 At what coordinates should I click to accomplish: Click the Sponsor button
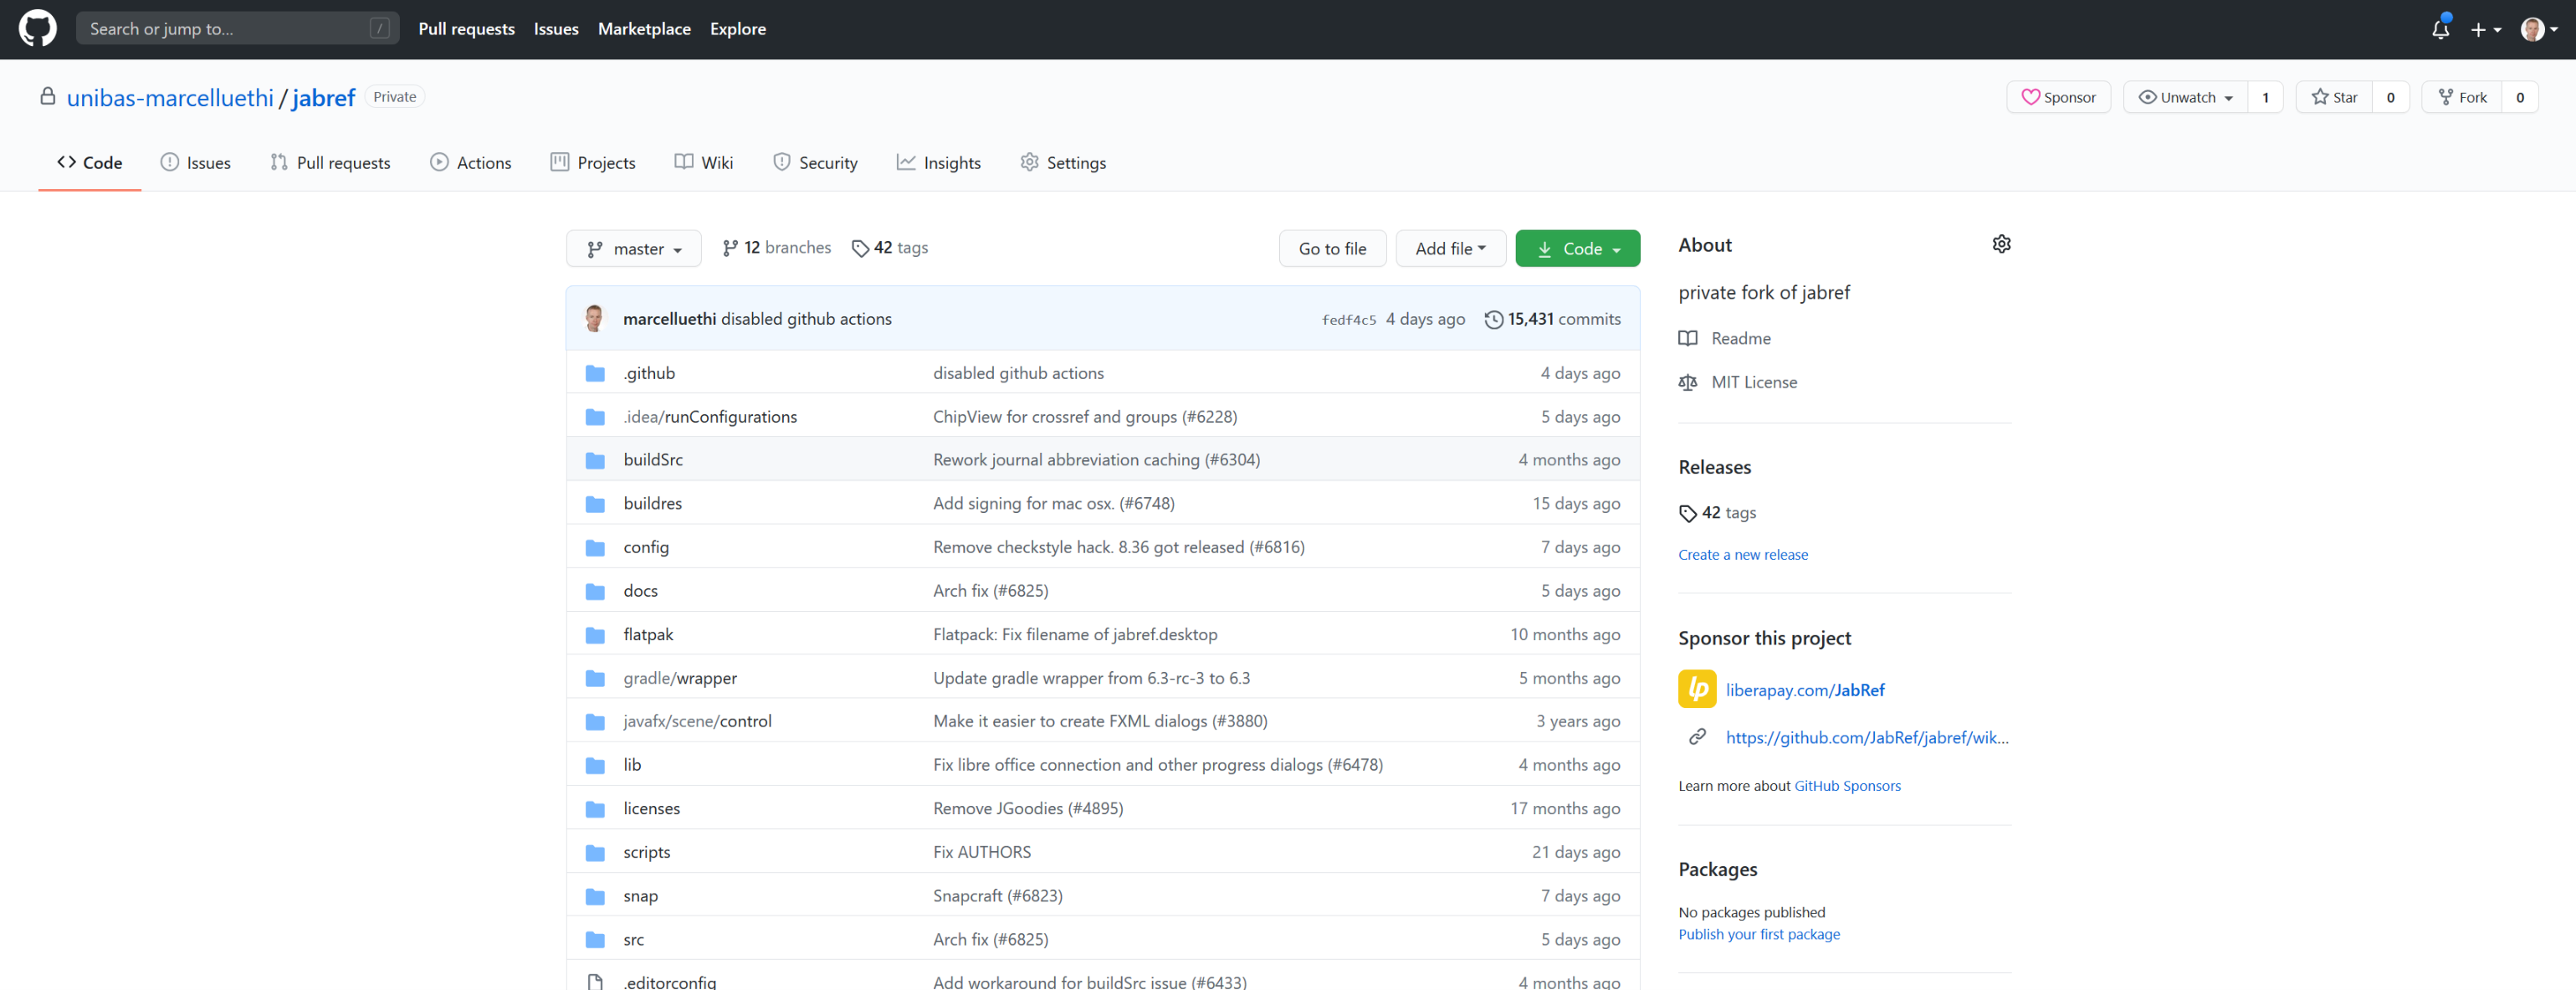point(2058,97)
